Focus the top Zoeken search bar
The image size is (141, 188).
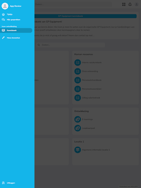(x=73, y=4)
